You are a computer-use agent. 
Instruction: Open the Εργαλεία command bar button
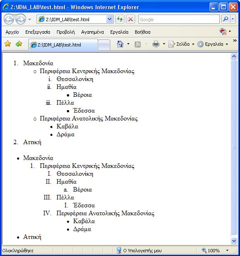tap(213, 44)
